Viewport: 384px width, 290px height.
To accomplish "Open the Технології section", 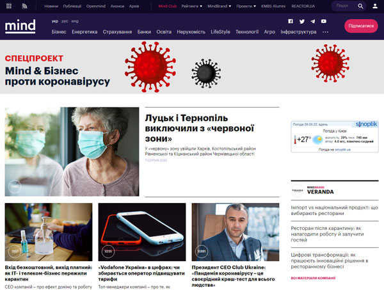I will [x=247, y=32].
